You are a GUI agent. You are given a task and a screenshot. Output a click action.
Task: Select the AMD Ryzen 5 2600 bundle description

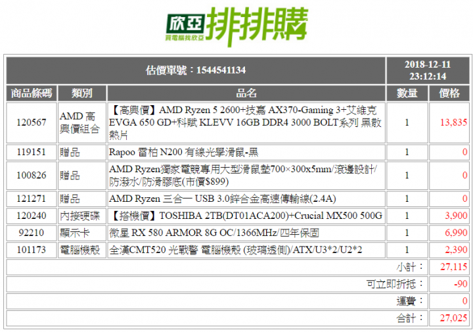coord(246,122)
